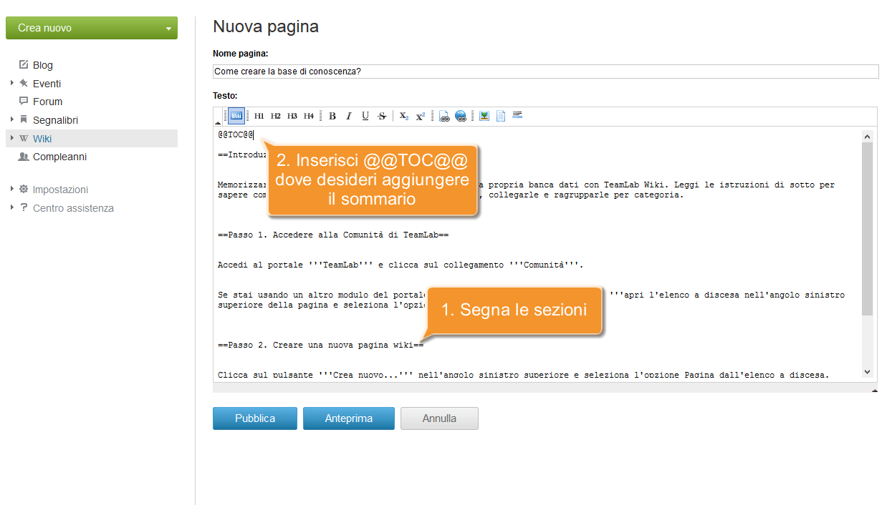
Task: Apply H4 heading format
Action: point(309,116)
